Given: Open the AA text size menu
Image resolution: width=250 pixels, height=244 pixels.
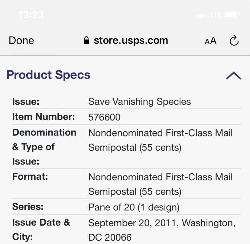Looking at the screenshot, I should (210, 41).
